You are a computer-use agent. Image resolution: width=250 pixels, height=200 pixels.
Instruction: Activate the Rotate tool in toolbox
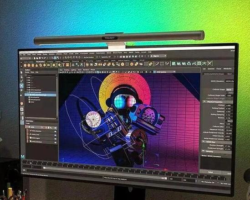(x=21, y=90)
